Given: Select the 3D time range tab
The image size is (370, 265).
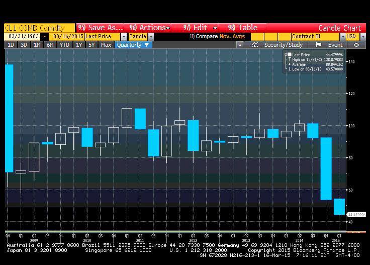Looking at the screenshot, I should 24,45.
